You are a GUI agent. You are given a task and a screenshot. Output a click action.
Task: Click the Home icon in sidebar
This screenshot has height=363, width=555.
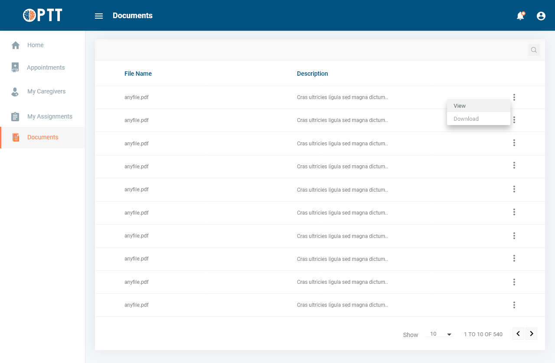coord(16,45)
